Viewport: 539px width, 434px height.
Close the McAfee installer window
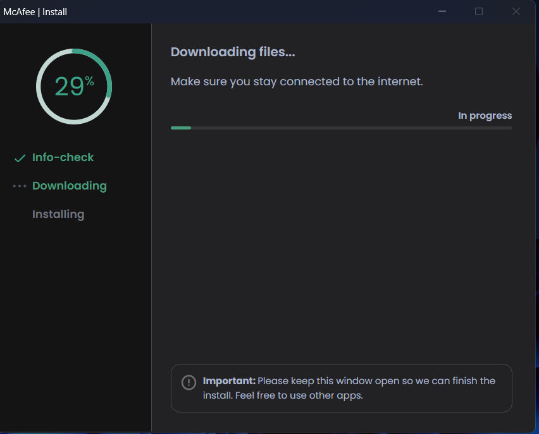click(x=516, y=11)
